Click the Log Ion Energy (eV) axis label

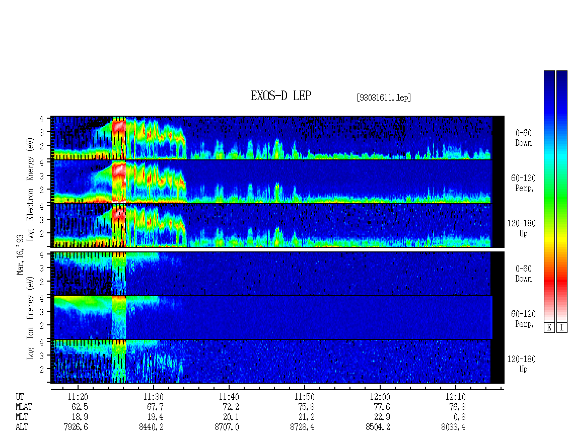click(x=30, y=318)
